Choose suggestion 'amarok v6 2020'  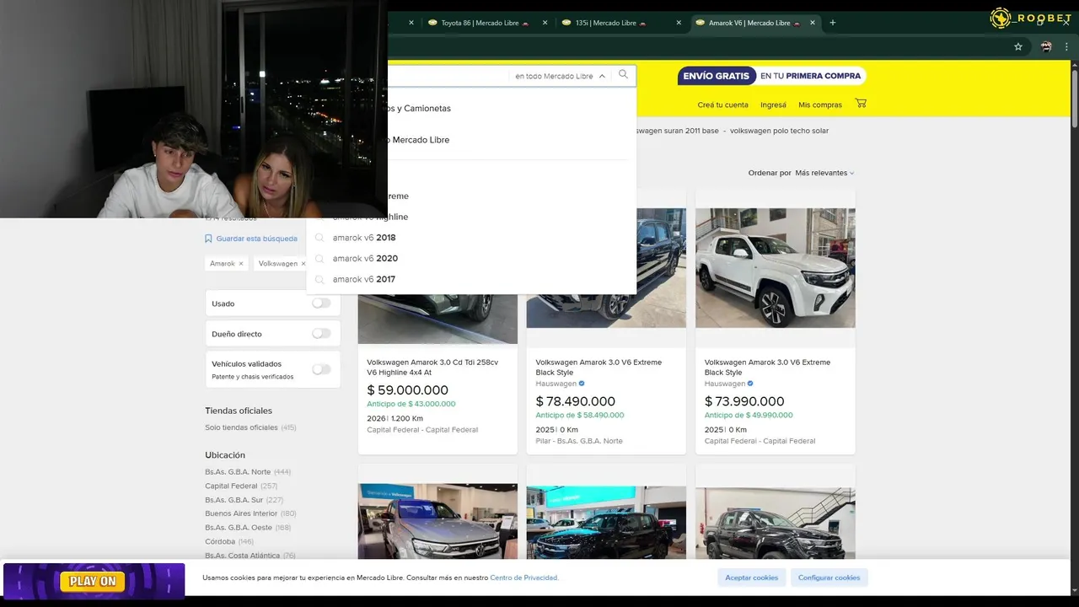365,259
